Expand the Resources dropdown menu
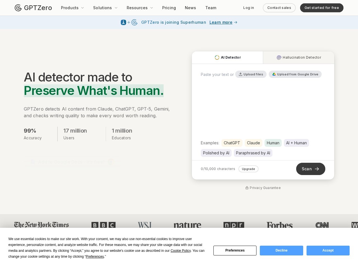358x268 pixels. (140, 8)
